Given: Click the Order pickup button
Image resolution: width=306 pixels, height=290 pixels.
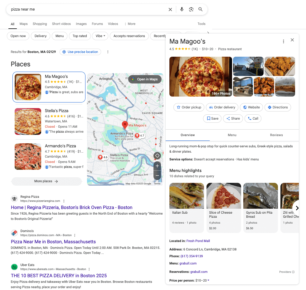Looking at the screenshot, I should [189, 107].
